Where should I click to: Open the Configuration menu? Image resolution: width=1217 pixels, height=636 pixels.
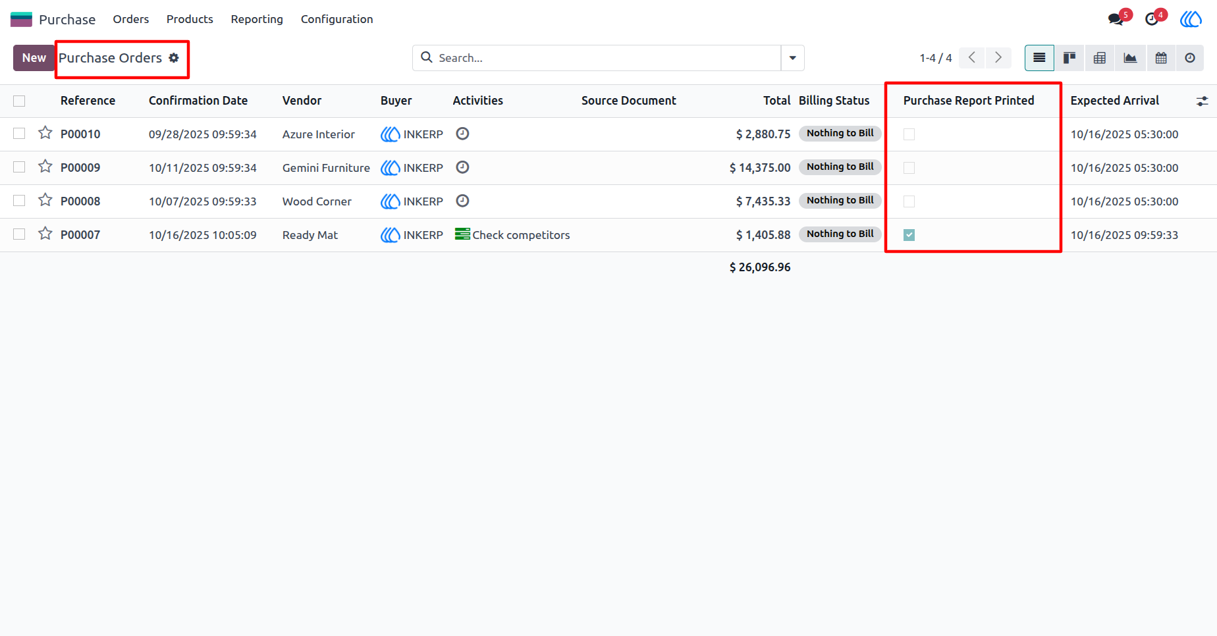[337, 19]
